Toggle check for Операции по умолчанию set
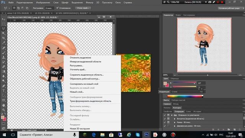Viewport: 245px width, 138px height. click(165, 115)
